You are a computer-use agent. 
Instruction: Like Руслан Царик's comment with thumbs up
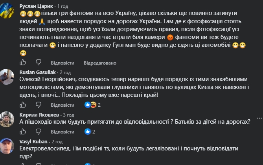coord(23,62)
